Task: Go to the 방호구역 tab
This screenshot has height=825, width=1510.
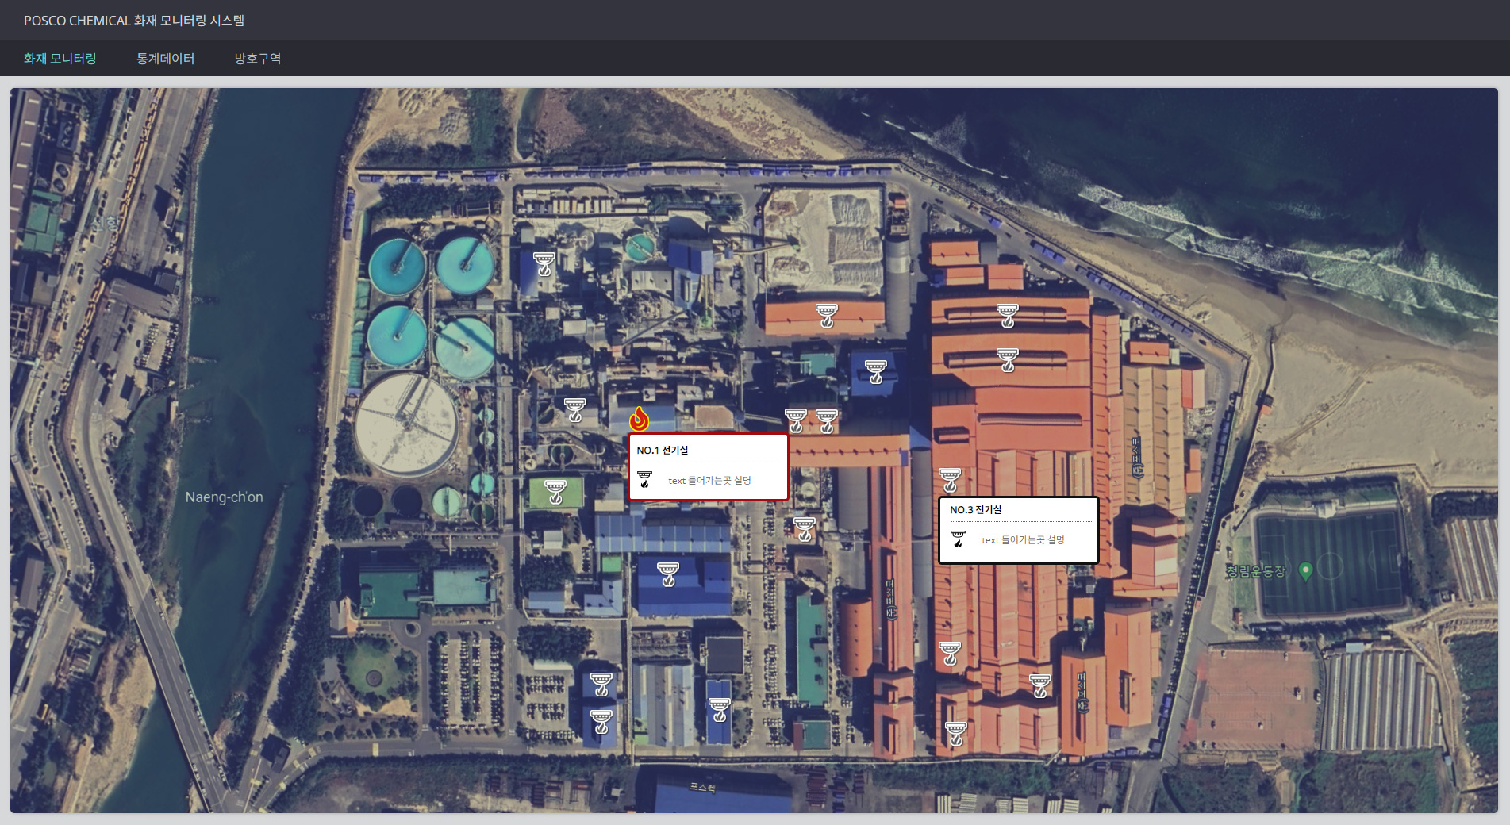Action: tap(257, 59)
